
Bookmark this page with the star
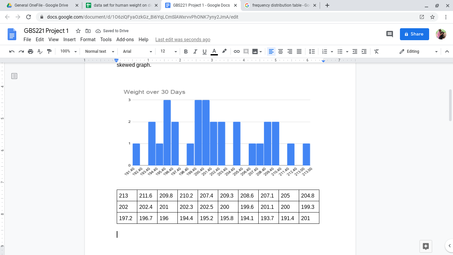pos(432,17)
